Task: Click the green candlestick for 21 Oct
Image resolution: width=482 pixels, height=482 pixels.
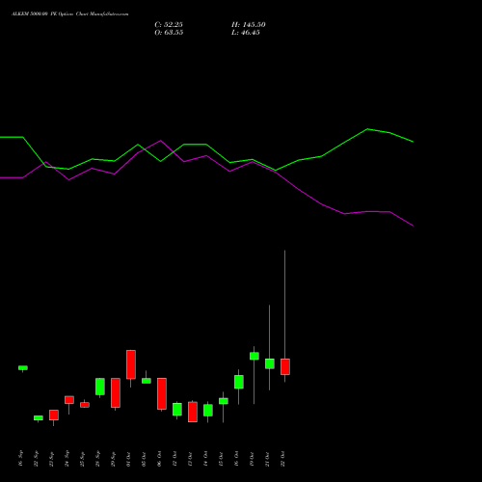Action: [x=270, y=363]
